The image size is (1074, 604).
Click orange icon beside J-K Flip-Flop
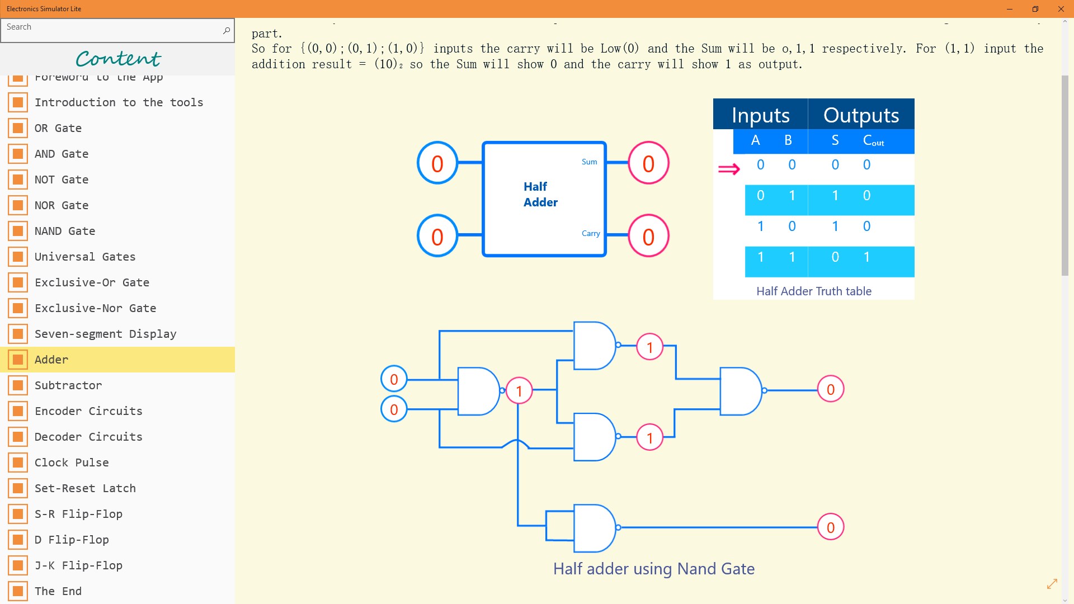pos(18,565)
